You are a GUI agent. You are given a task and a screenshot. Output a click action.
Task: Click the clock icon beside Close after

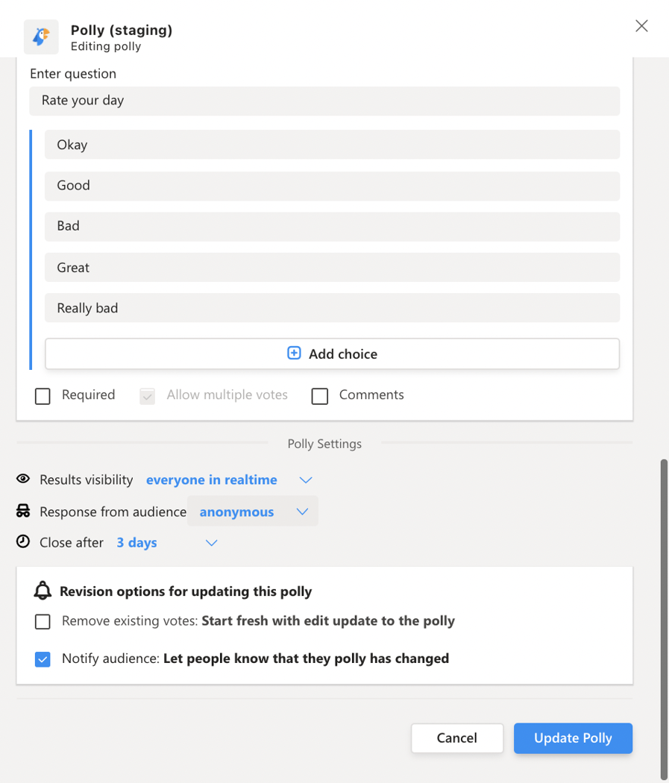22,542
